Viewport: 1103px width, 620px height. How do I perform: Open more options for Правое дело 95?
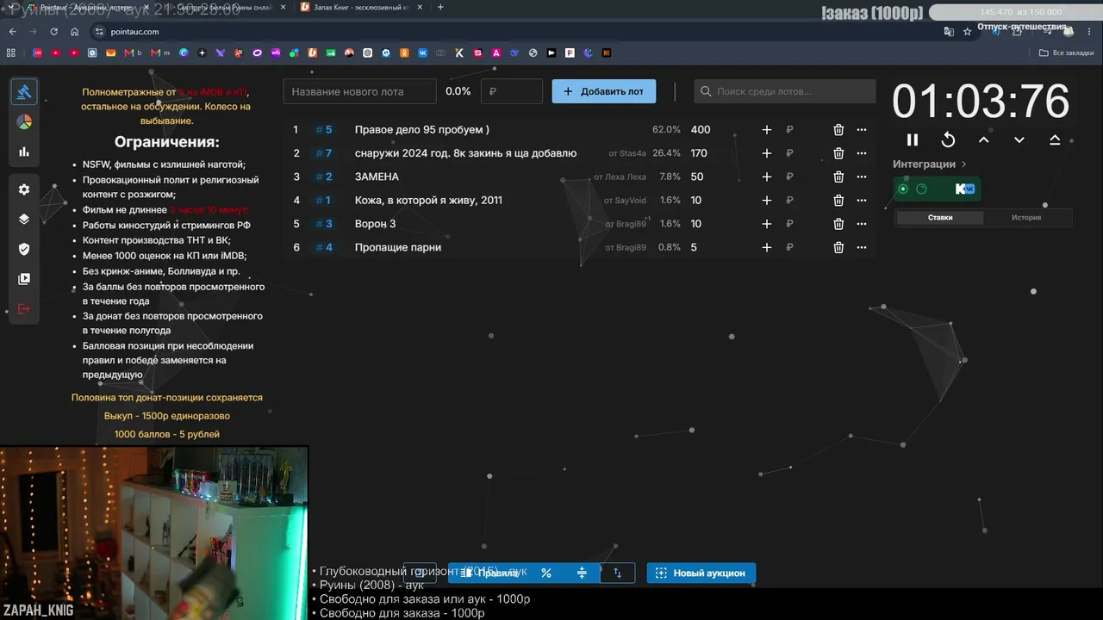(x=862, y=130)
